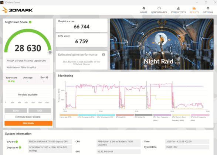Click the CPU score value 6 759
The image size is (217, 155).
[x=81, y=41]
